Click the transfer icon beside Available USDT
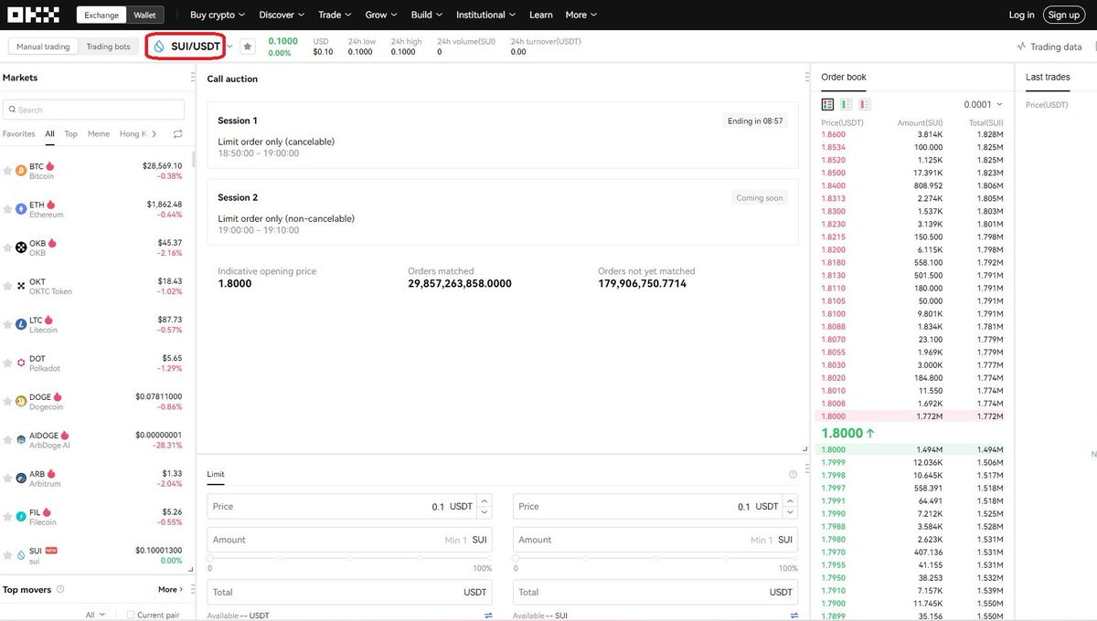The height and width of the screenshot is (621, 1097). [488, 616]
